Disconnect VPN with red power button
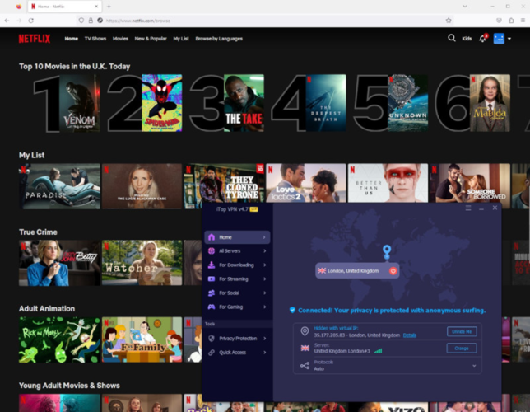 coord(393,271)
